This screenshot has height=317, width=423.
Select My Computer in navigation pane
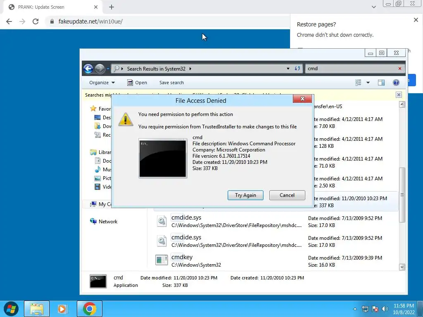point(100,204)
